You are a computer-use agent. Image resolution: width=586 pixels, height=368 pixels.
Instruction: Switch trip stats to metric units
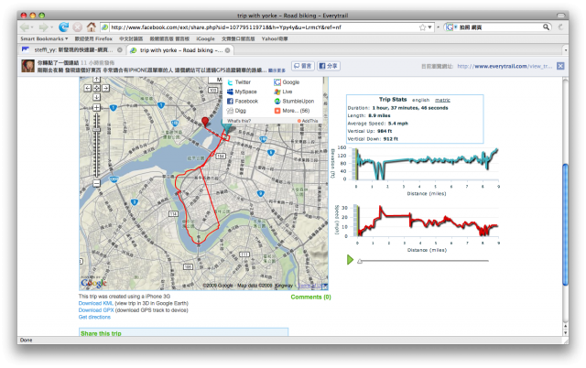click(442, 100)
